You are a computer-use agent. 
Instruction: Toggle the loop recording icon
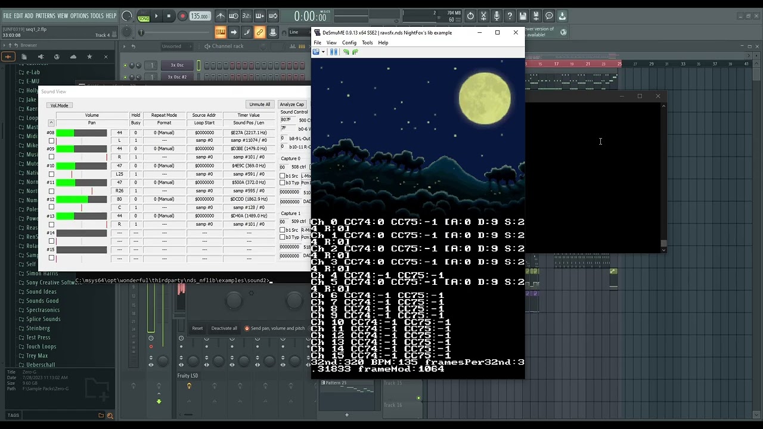pyautogui.click(x=273, y=16)
